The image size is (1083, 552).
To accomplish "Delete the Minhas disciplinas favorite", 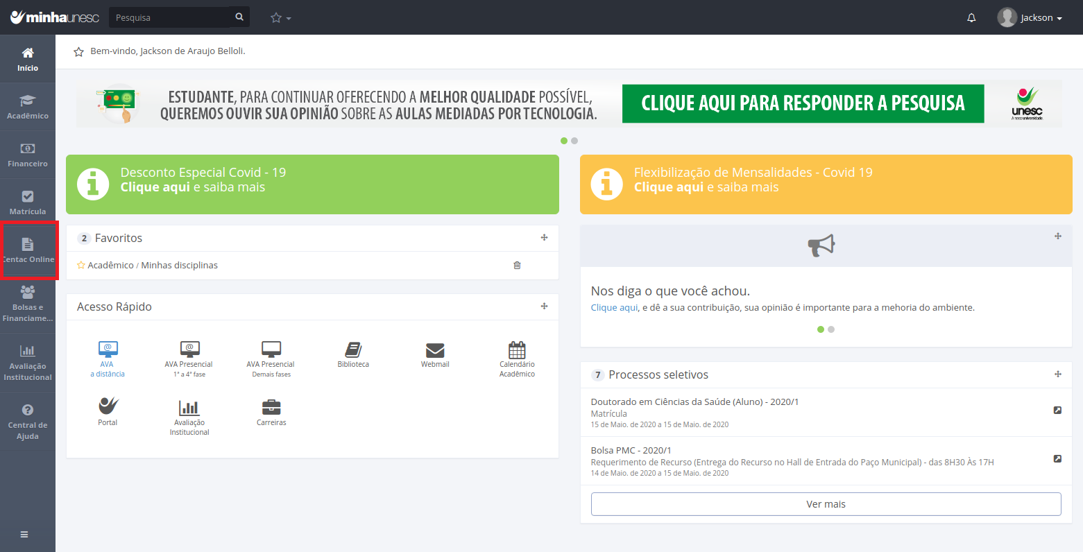I will (x=517, y=265).
